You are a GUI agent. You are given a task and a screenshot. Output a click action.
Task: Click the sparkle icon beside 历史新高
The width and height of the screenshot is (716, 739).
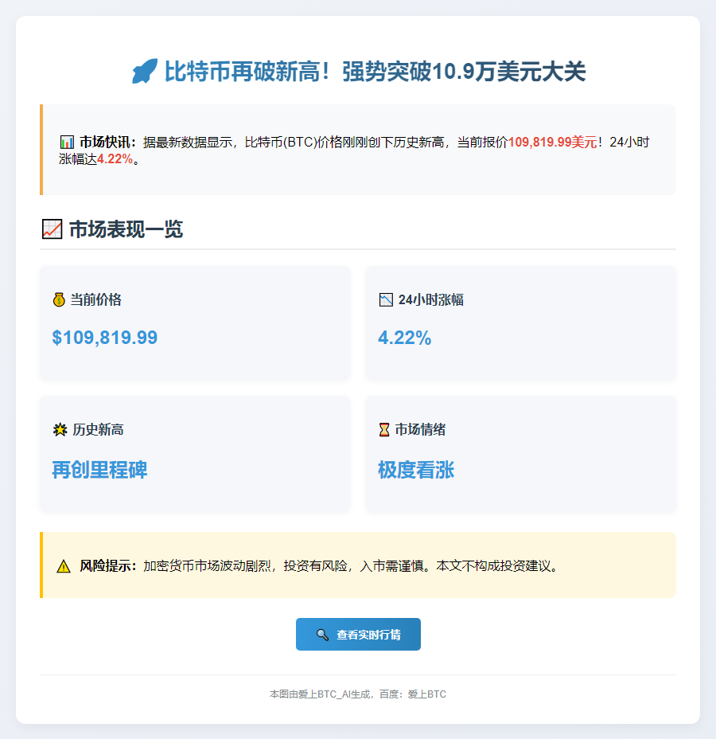60,429
